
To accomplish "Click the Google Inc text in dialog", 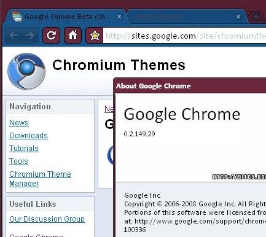I will pyautogui.click(x=143, y=195).
